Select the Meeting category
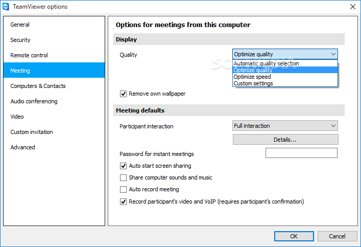Viewport: 361px width, 247px height. [x=54, y=71]
